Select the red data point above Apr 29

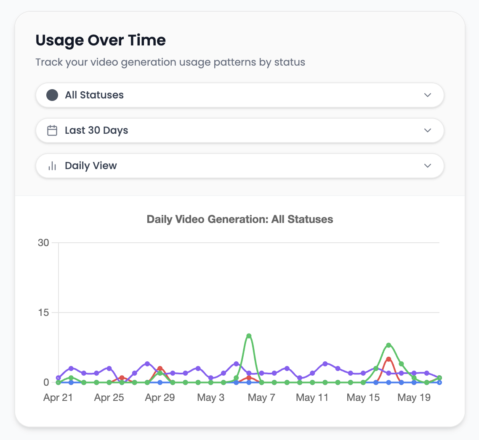click(160, 368)
